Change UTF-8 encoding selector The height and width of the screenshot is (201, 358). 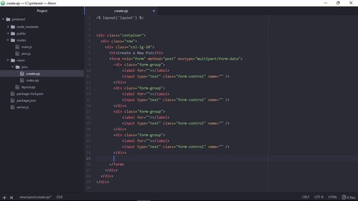pos(319,197)
